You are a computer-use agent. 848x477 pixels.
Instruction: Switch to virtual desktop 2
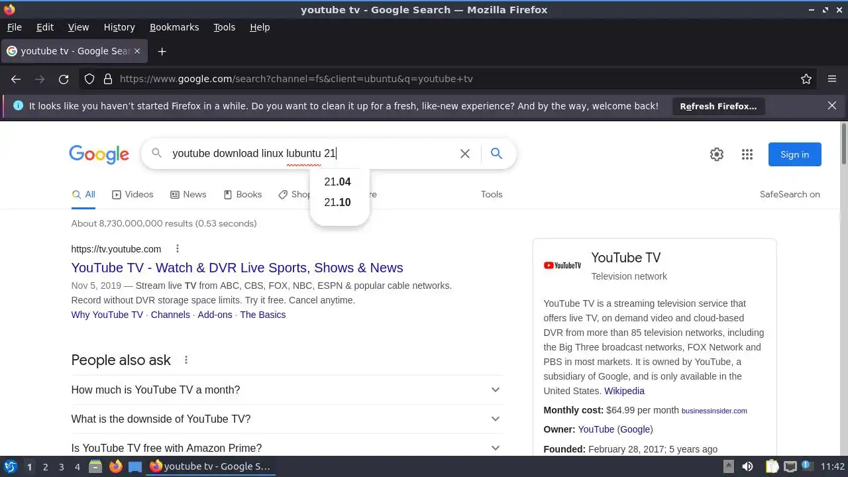pyautogui.click(x=45, y=467)
